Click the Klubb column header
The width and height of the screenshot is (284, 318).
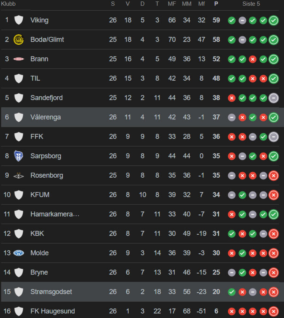coord(8,4)
